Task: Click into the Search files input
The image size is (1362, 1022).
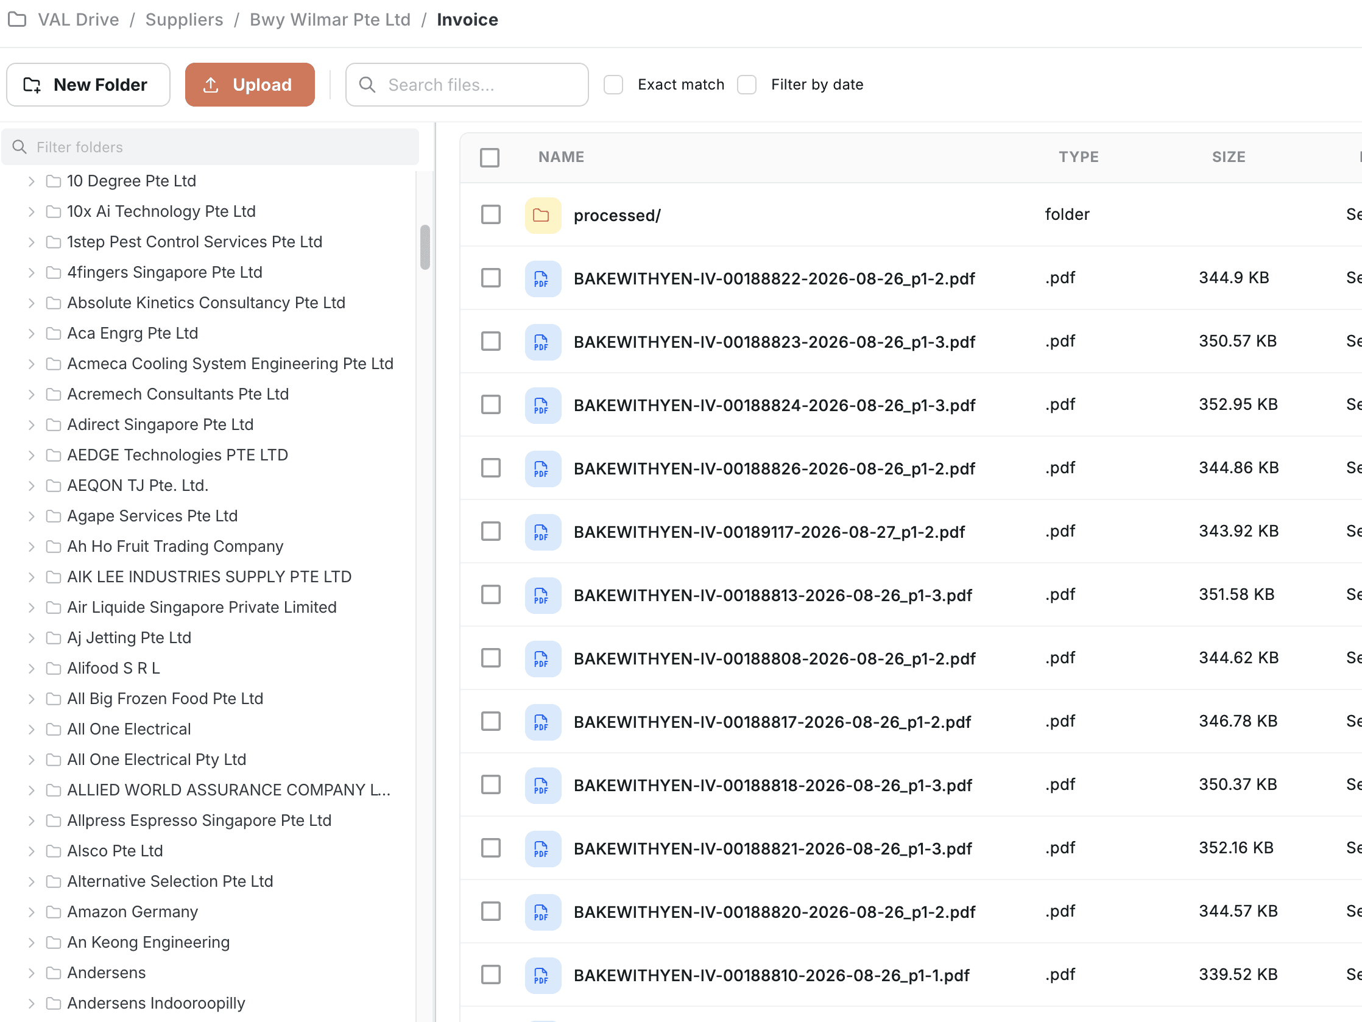Action: (467, 84)
